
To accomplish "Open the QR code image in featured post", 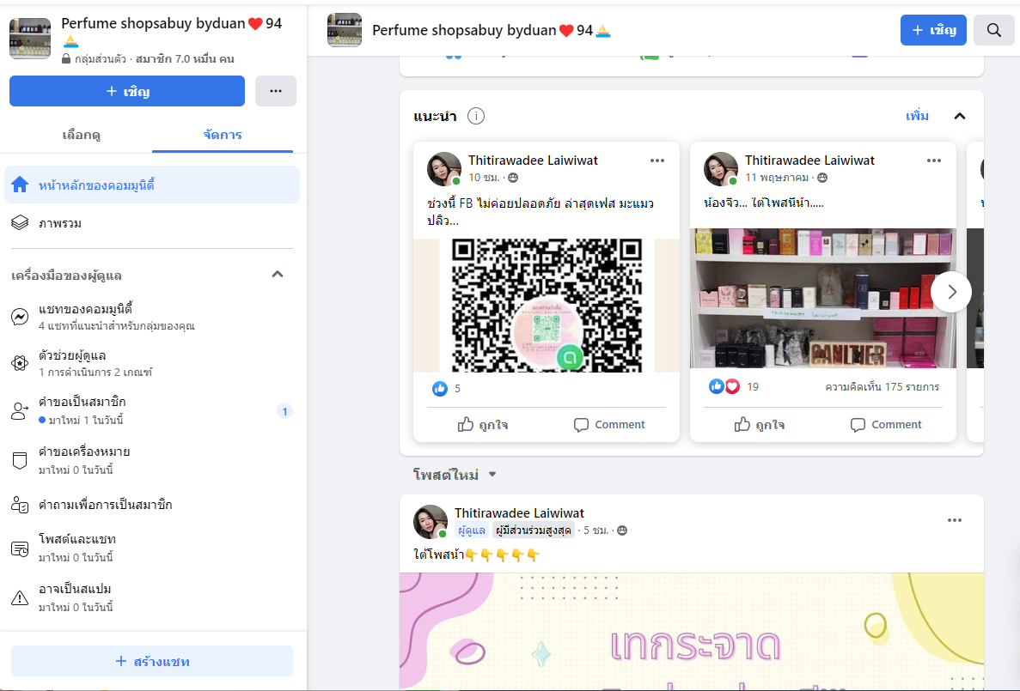I will 547,305.
